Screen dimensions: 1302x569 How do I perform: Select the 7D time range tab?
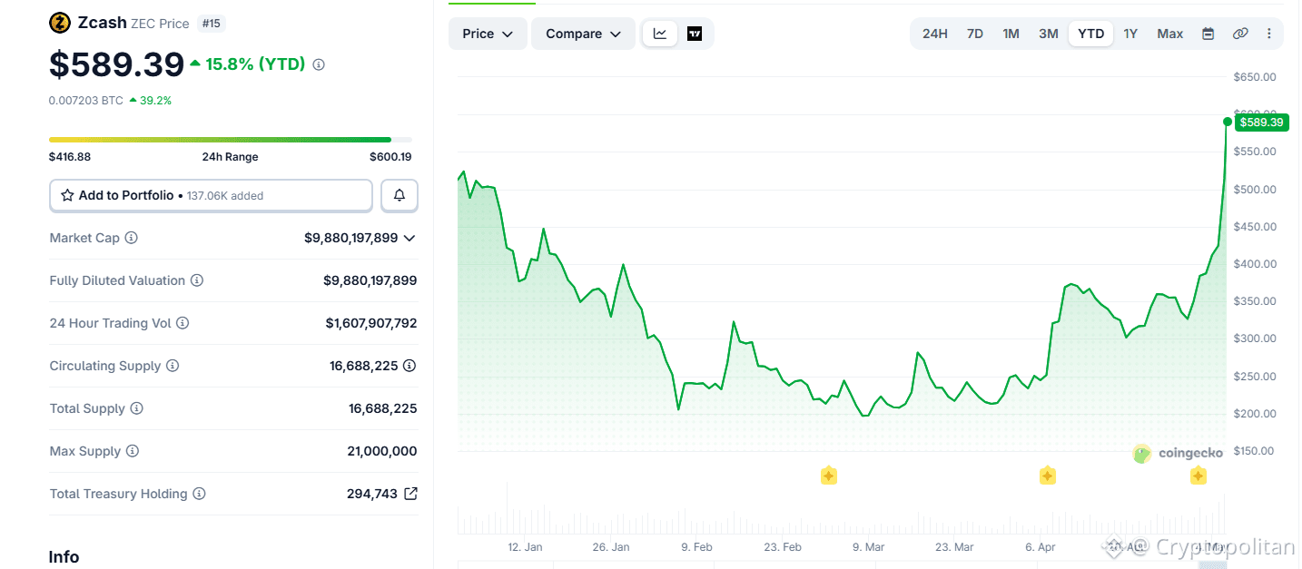tap(975, 34)
